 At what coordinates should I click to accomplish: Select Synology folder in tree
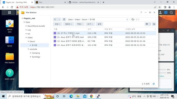(36, 57)
